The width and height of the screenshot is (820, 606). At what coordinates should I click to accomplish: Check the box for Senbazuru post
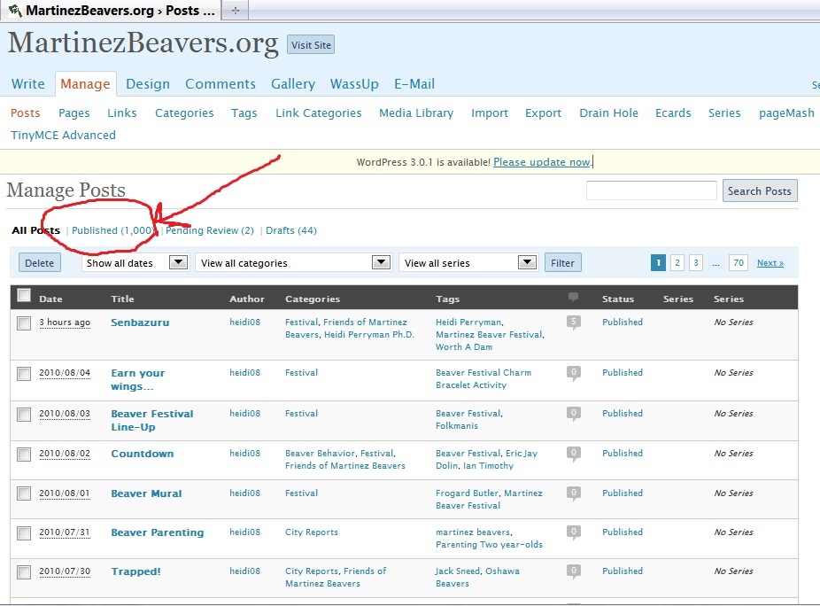point(24,322)
